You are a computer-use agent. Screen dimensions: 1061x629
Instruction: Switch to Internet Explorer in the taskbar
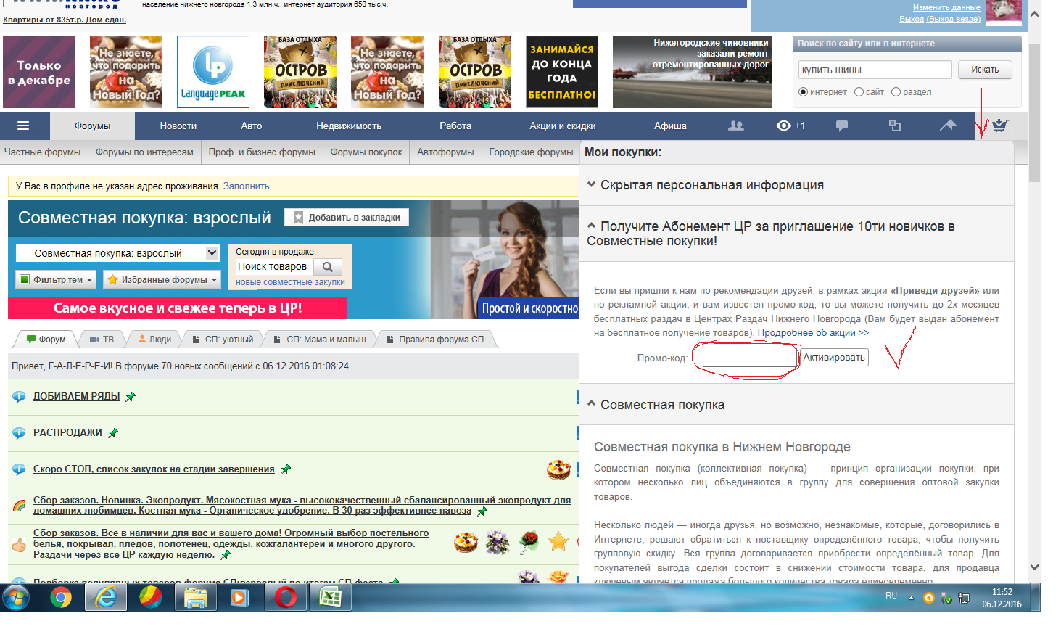click(x=106, y=598)
